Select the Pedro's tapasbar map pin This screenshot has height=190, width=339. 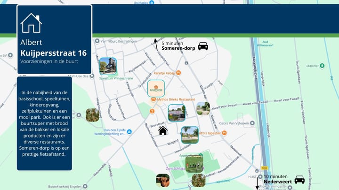point(224,133)
